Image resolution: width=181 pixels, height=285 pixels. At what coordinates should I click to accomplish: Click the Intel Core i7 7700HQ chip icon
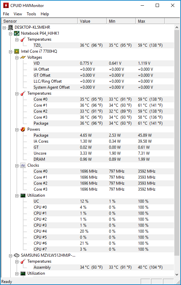click(x=17, y=51)
